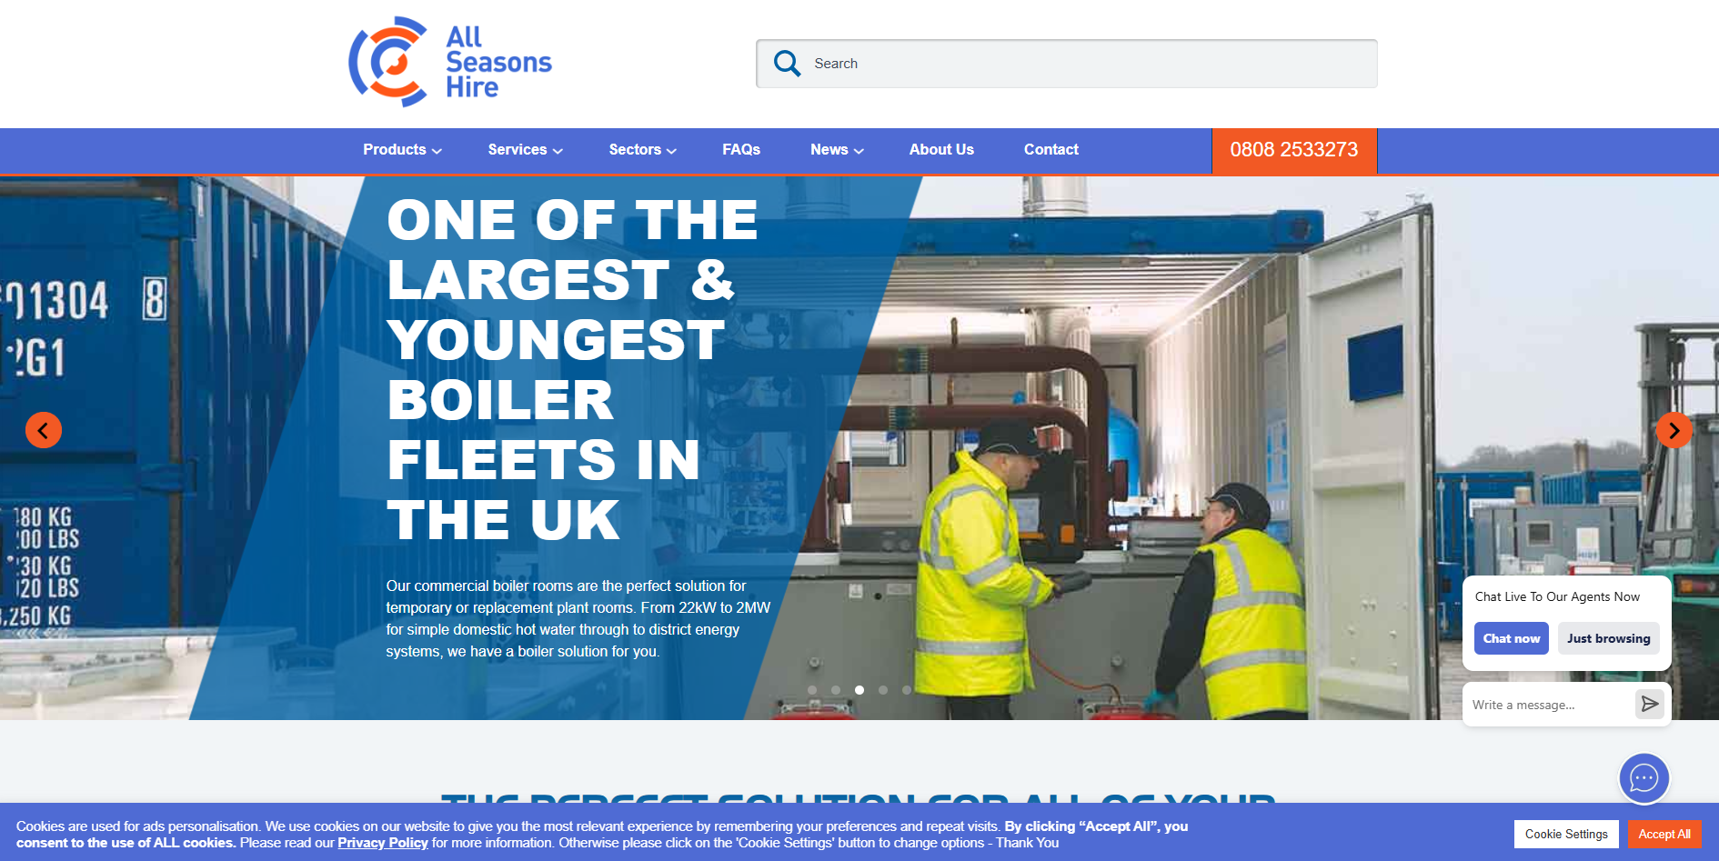Navigate to About Us
This screenshot has width=1719, height=861.
[941, 150]
